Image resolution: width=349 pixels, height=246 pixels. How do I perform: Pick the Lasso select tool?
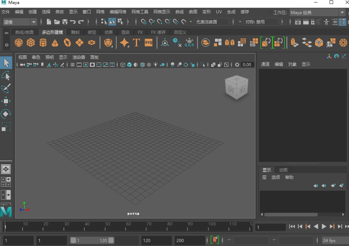click(x=6, y=76)
